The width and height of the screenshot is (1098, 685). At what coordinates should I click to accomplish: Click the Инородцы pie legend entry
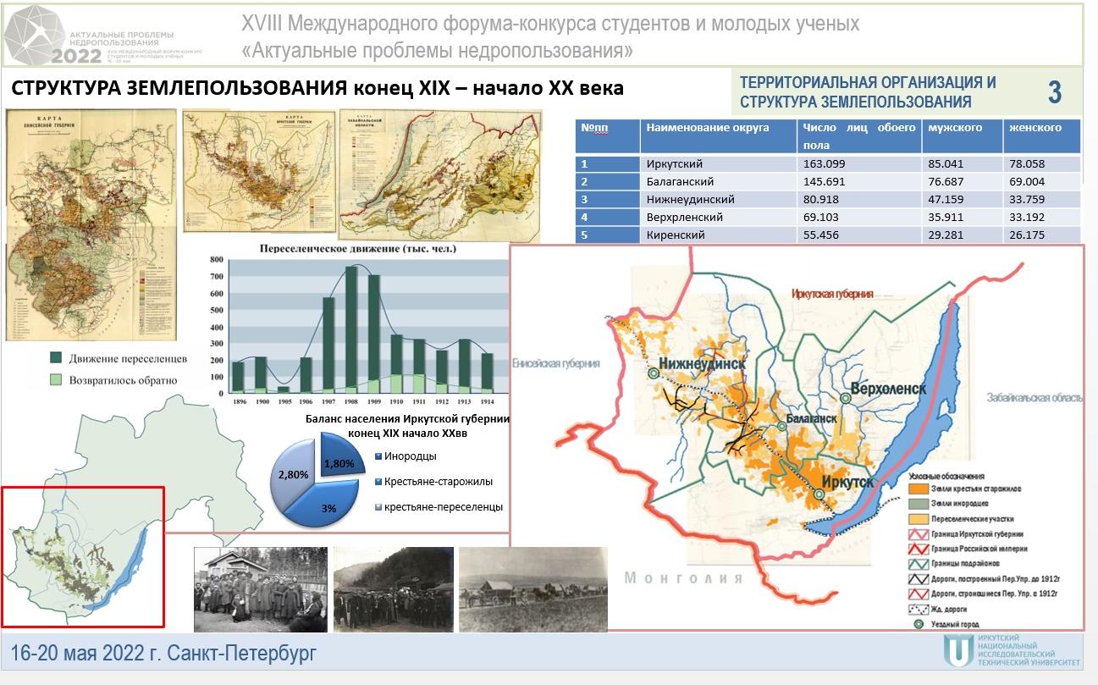click(405, 456)
